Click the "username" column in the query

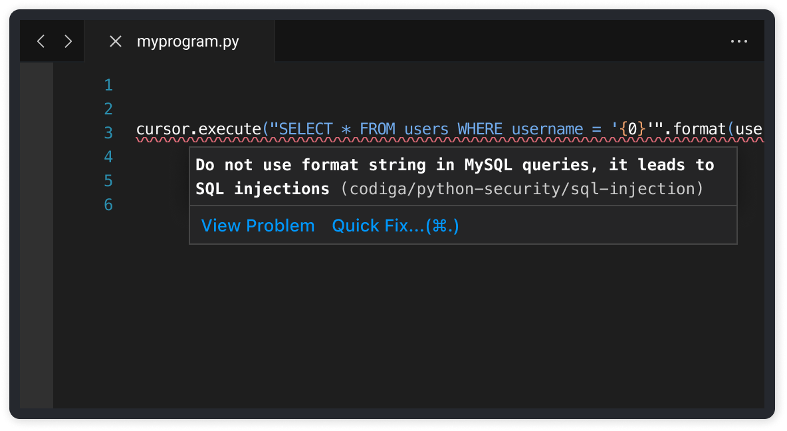(548, 128)
